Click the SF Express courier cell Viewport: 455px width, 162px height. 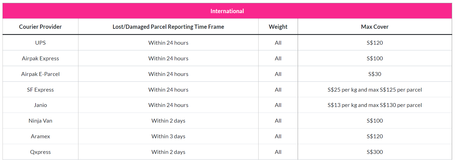pyautogui.click(x=40, y=90)
